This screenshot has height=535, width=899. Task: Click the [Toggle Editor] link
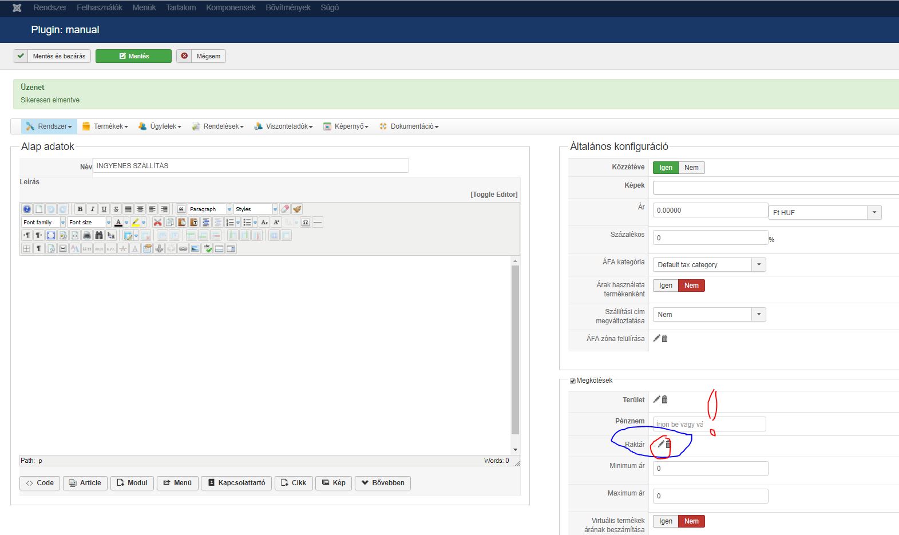tap(494, 195)
